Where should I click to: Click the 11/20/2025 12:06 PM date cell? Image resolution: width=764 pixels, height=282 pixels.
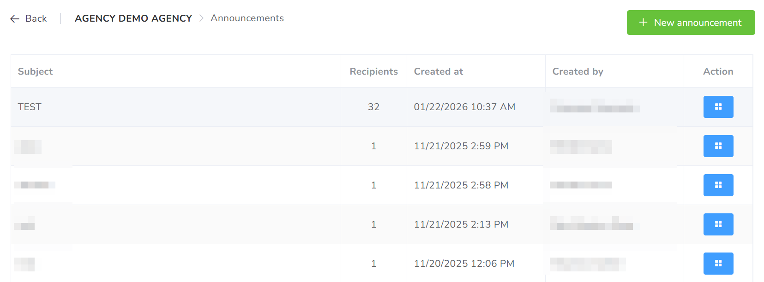pos(464,264)
